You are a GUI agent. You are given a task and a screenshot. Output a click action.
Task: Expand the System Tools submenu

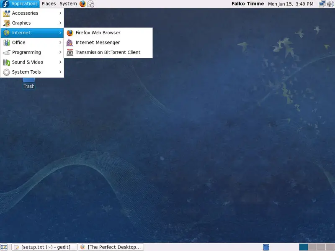point(32,72)
